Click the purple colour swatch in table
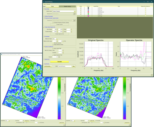This screenshot has height=127, width=154. click(x=88, y=10)
